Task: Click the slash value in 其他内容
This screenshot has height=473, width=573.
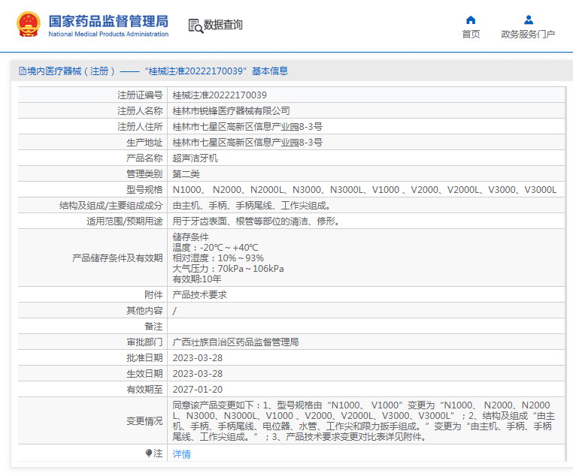Action: pyautogui.click(x=174, y=311)
